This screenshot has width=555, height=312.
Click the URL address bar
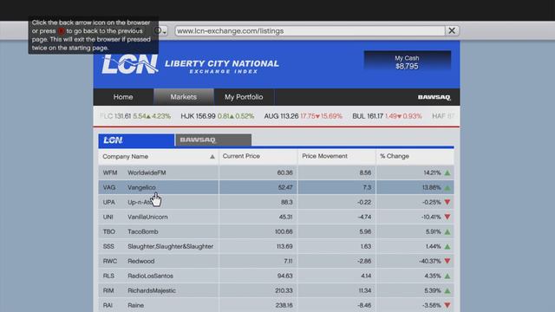click(x=310, y=31)
